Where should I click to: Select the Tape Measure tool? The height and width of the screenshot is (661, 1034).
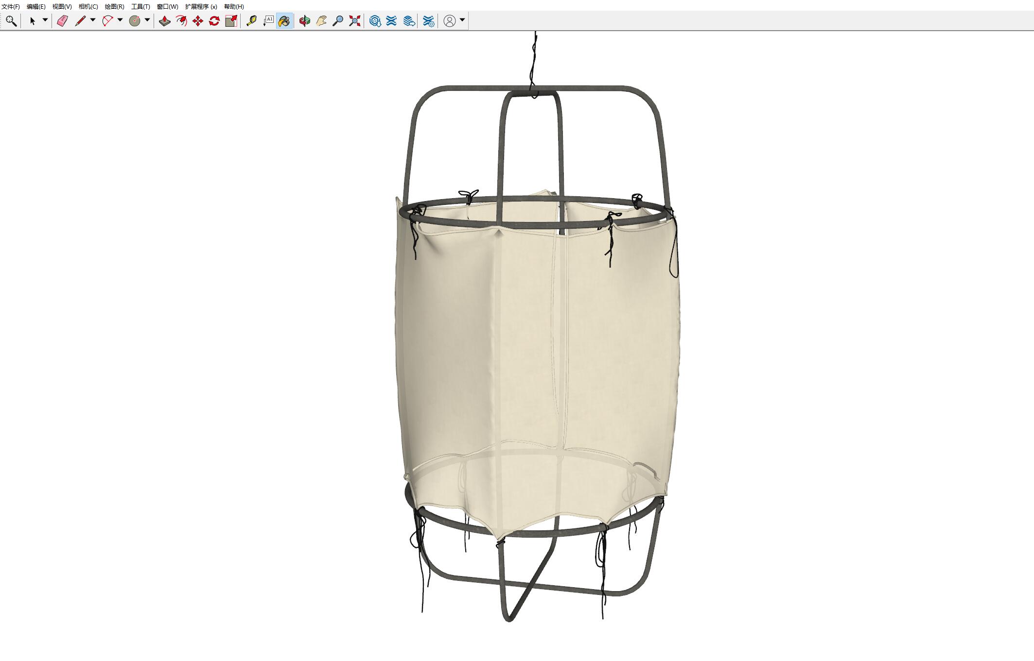tap(251, 21)
